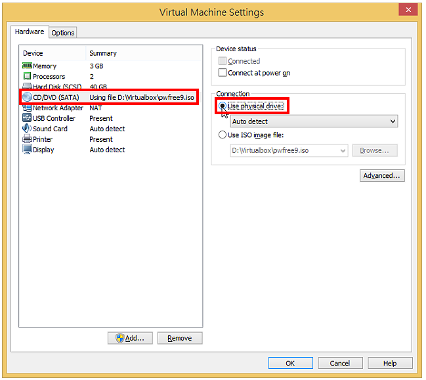Click Printer's Present summary value
The width and height of the screenshot is (426, 380).
101,140
